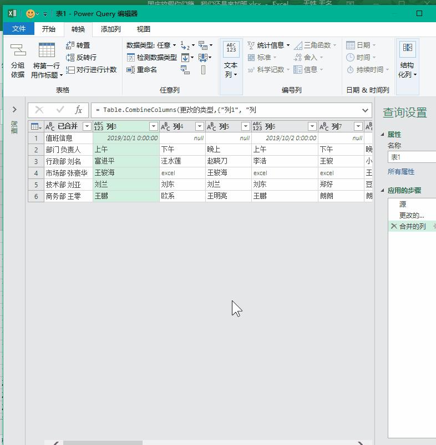Viewport: 436px width, 445px height.
Task: Click the Fill down-arrow icon
Action: [x=185, y=58]
